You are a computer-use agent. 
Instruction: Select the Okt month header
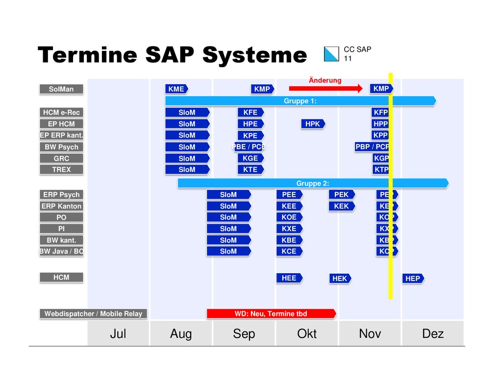(307, 334)
